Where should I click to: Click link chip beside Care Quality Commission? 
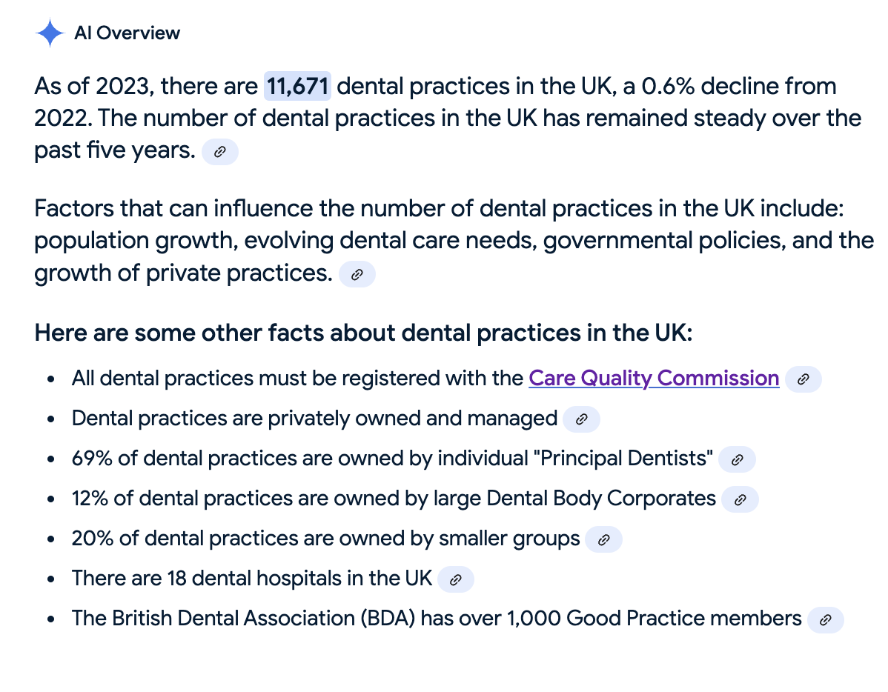tap(803, 379)
